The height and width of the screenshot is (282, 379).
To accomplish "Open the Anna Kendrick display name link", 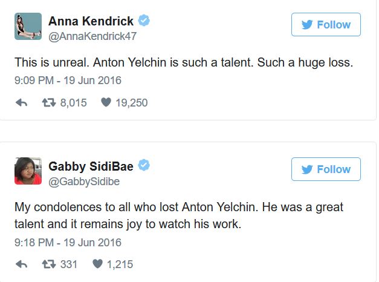I will (x=91, y=21).
